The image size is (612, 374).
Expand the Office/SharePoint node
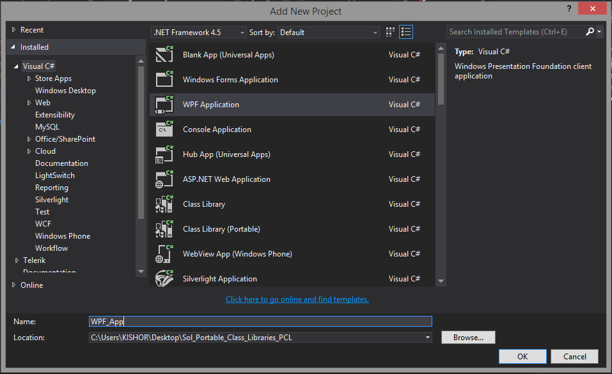coord(29,139)
